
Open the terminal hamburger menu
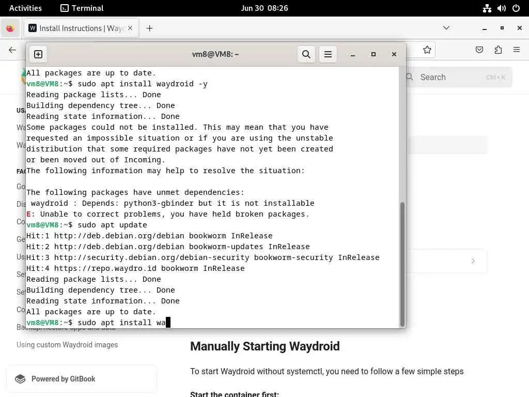[x=328, y=54]
